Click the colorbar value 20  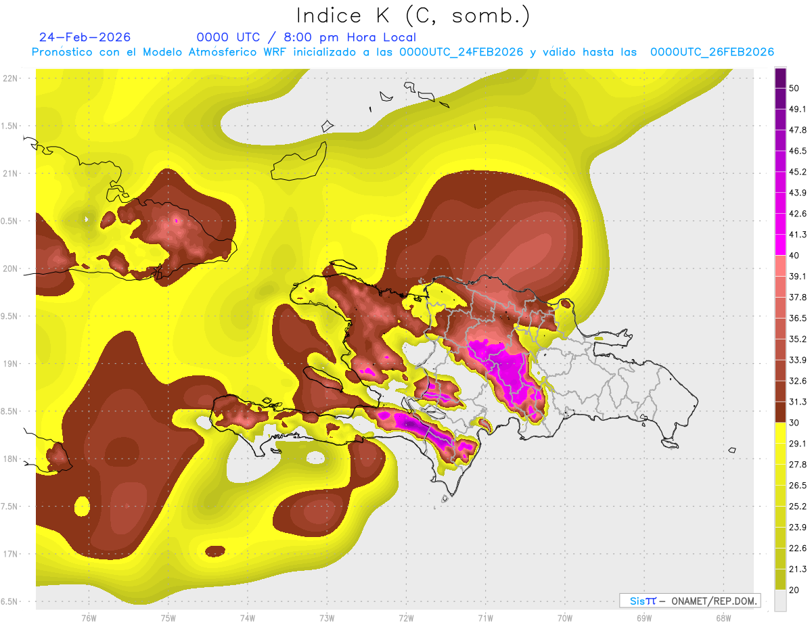coord(795,590)
